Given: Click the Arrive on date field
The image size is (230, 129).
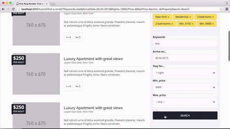Looking at the screenshot, I should tap(185, 58).
